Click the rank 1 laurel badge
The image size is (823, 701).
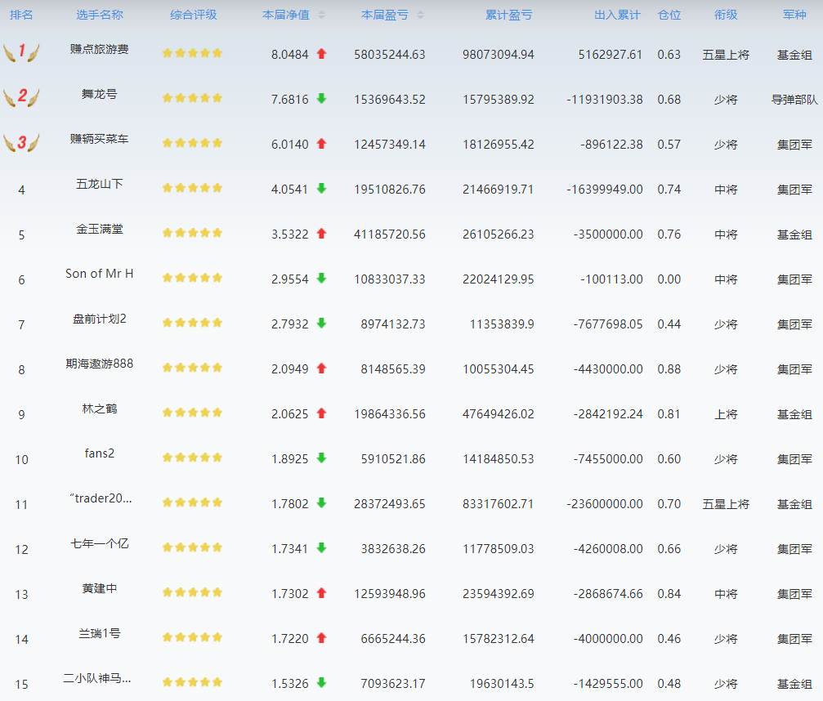coord(21,51)
